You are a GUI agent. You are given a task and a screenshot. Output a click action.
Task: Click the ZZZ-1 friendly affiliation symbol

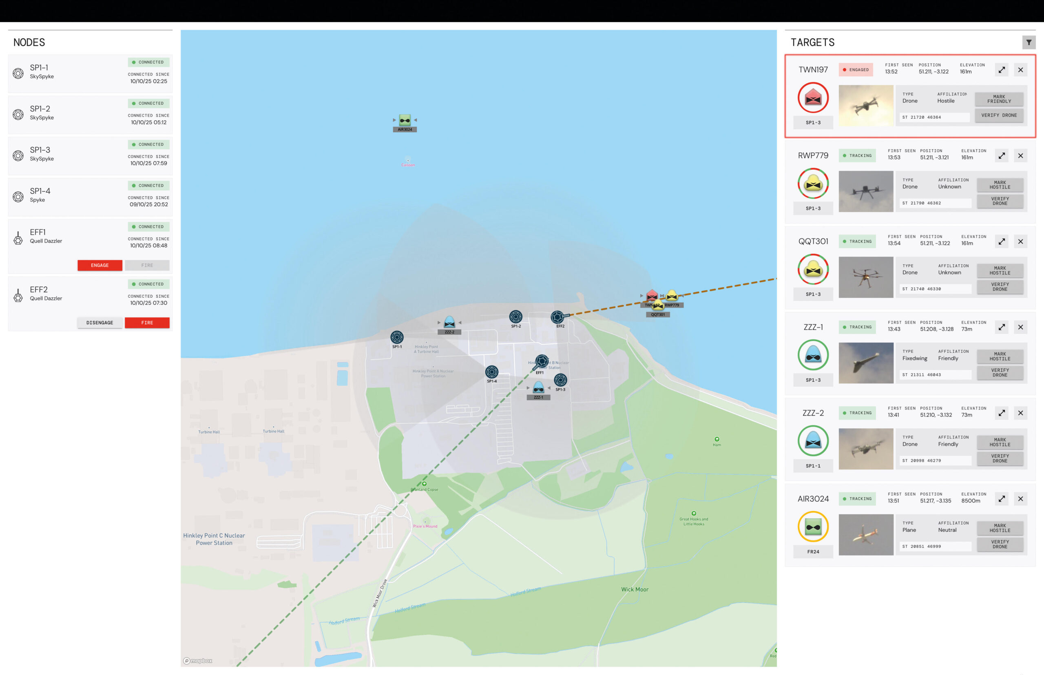click(x=813, y=355)
